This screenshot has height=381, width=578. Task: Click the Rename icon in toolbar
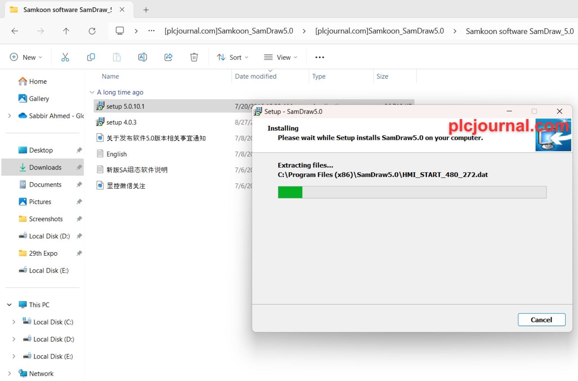pyautogui.click(x=142, y=57)
